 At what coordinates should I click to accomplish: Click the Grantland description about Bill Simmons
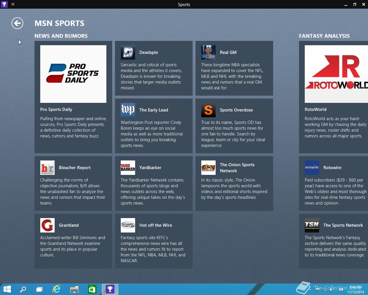pyautogui.click(x=73, y=246)
